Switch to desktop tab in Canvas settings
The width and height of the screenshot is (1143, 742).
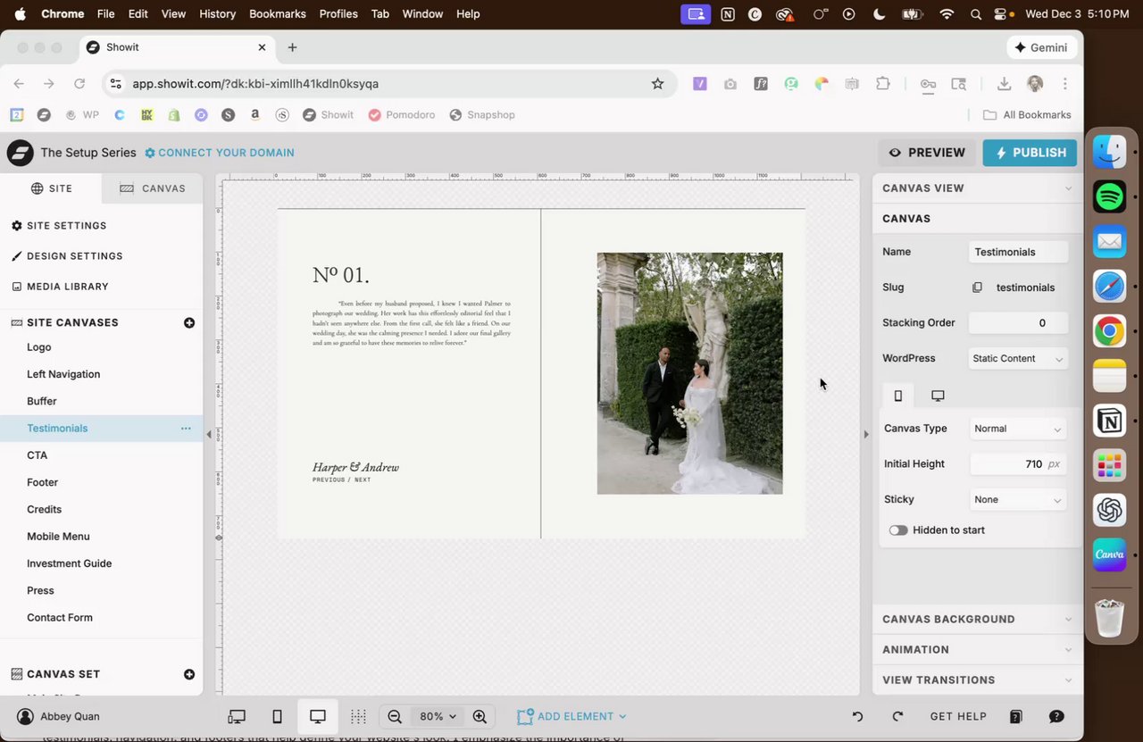[x=938, y=396]
